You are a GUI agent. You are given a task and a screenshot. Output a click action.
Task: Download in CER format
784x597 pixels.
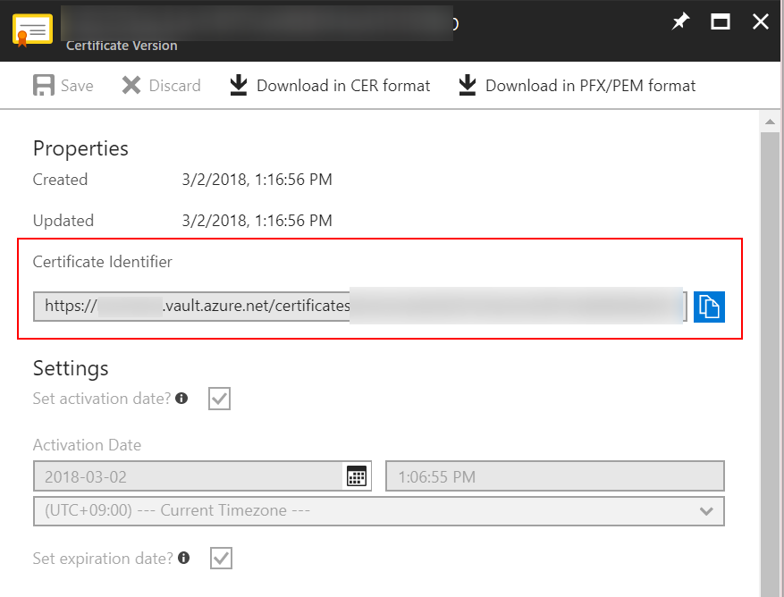coord(330,86)
